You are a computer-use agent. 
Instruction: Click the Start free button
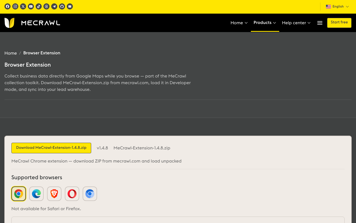[x=339, y=23]
